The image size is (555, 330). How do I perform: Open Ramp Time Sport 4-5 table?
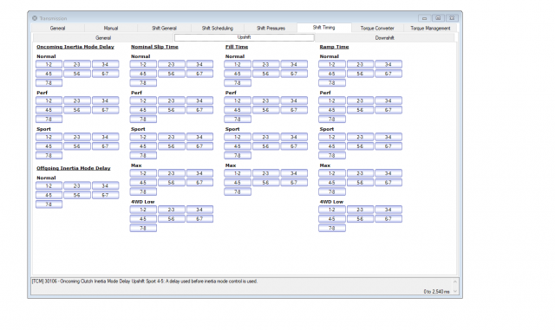click(x=331, y=146)
